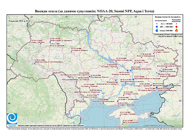Select the large blue circle legend symbol
Viewport: 189px width, 134px height.
click(x=157, y=27)
